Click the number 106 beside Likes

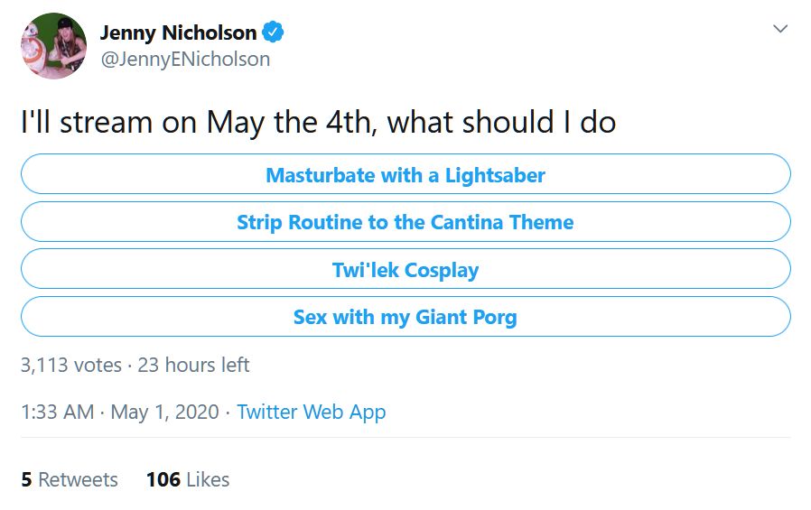[163, 479]
